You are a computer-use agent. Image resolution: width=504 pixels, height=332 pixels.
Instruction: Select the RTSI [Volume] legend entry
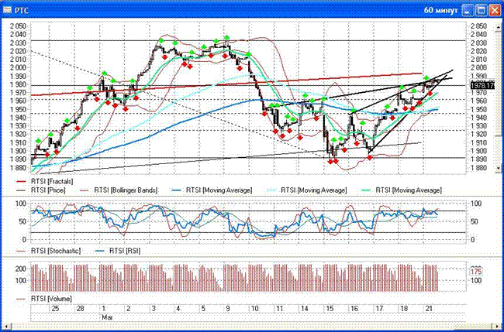pyautogui.click(x=44, y=299)
